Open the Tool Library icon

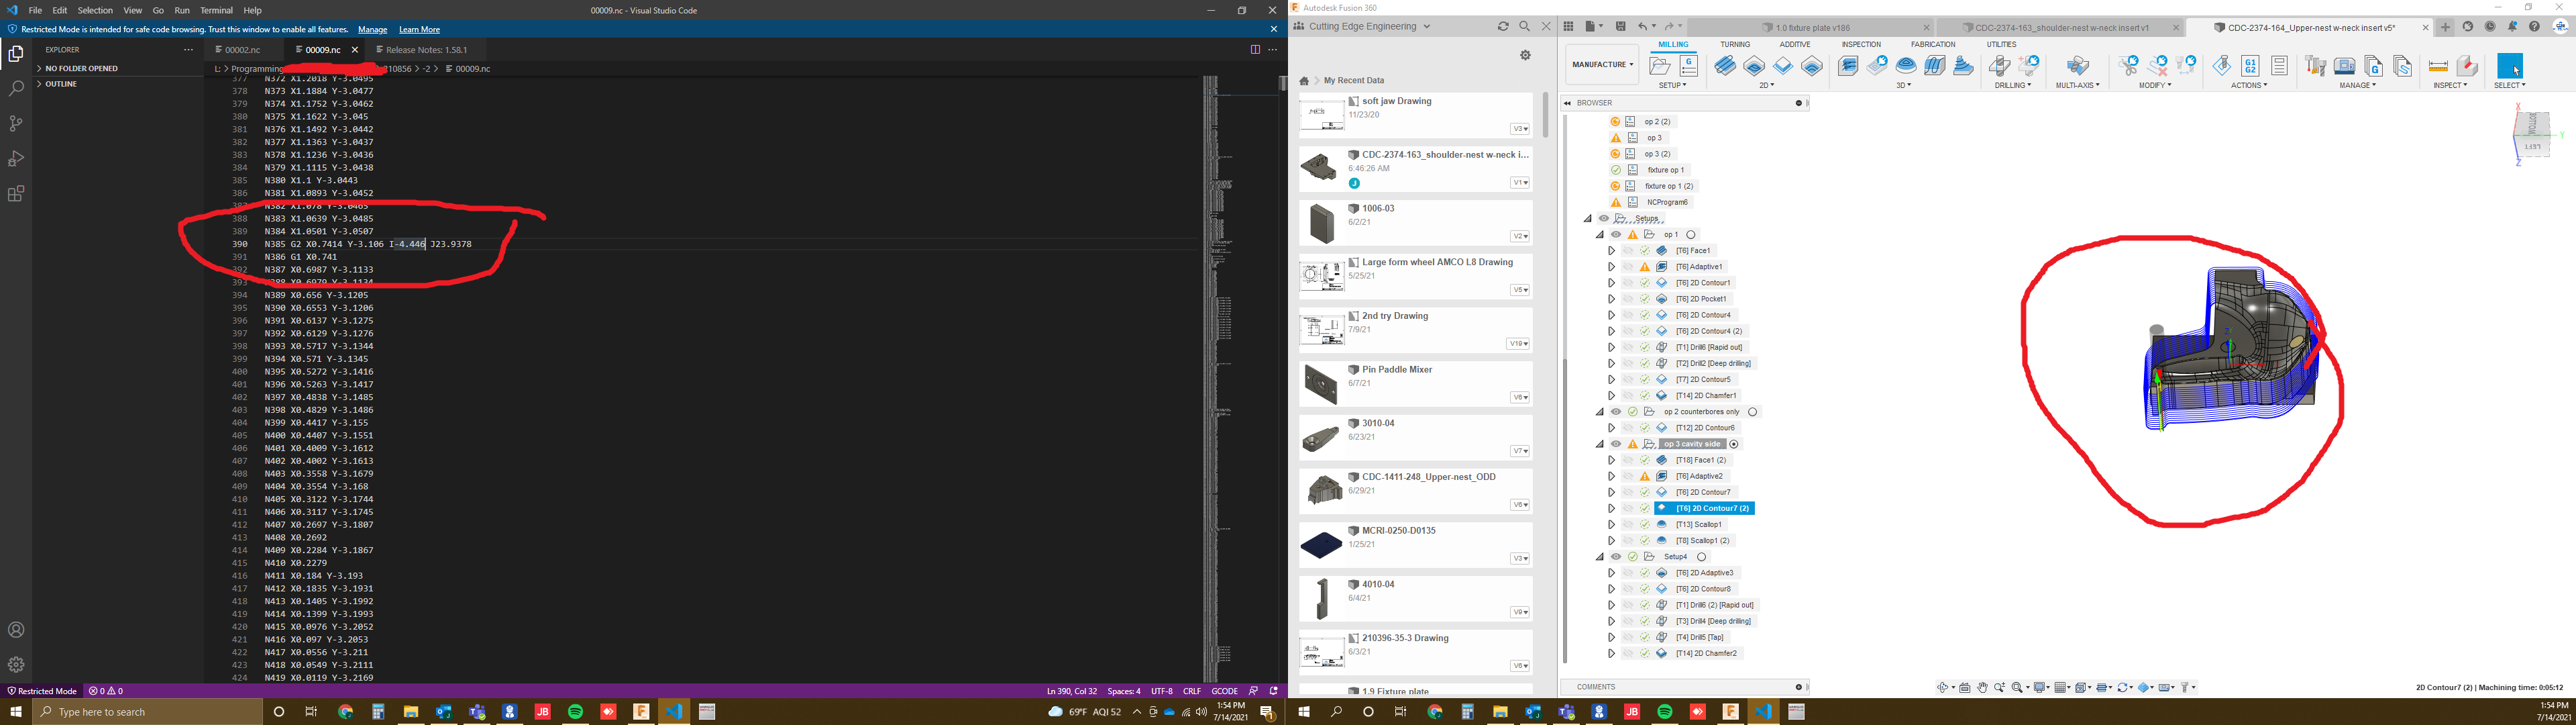(x=2316, y=66)
